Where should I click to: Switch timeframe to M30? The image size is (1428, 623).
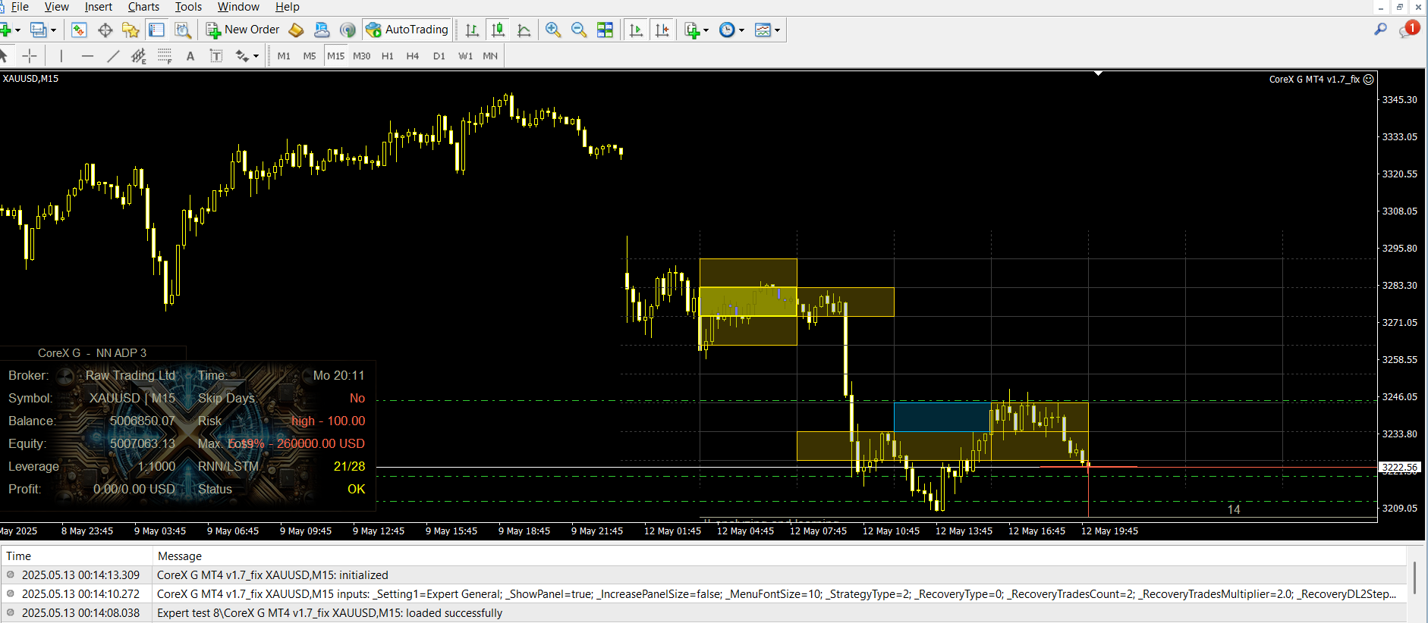(362, 55)
